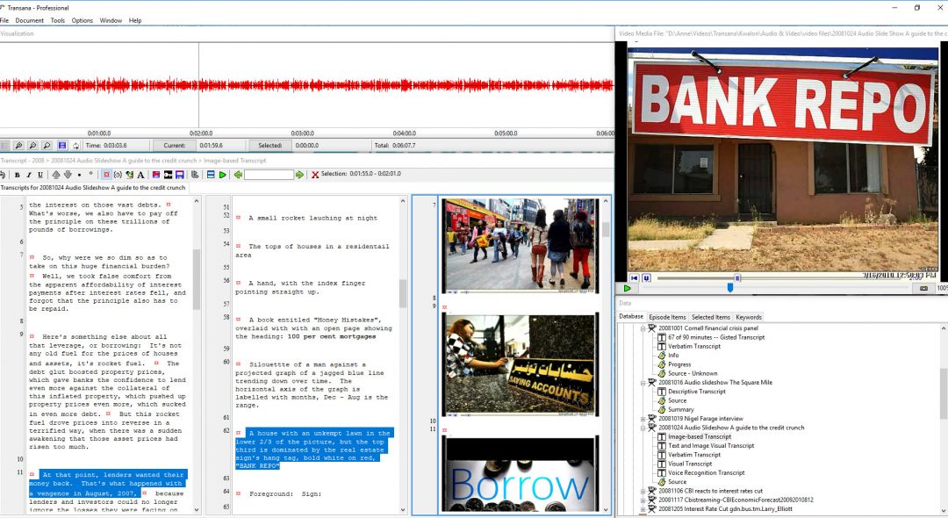Click the second magnifier zoom-out icon
948x518 pixels.
tap(32, 146)
